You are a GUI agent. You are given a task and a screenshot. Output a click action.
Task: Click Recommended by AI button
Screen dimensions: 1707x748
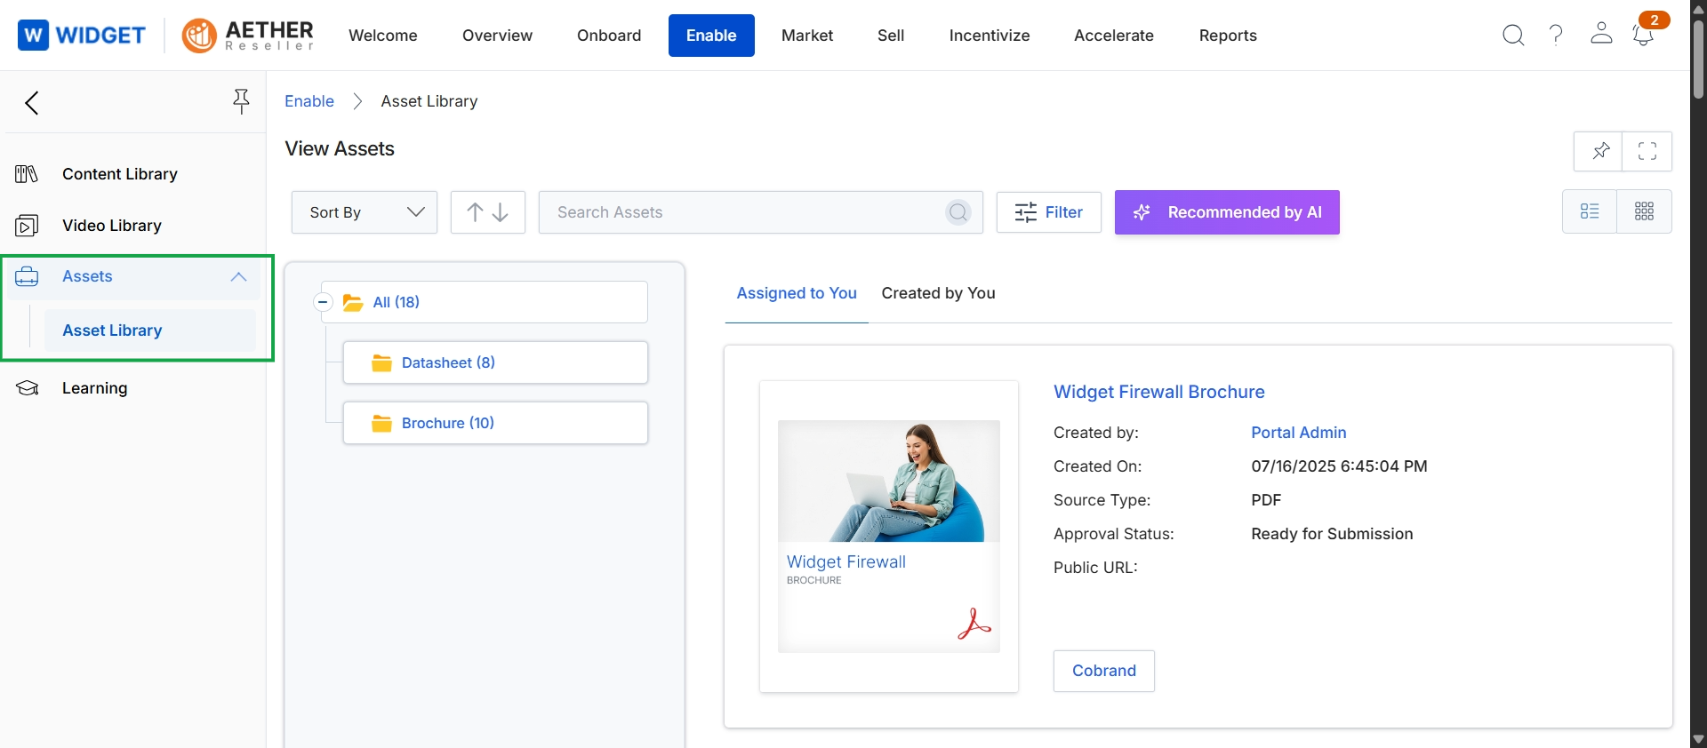click(x=1227, y=212)
